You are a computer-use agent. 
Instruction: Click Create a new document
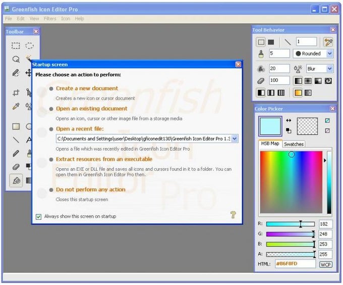87,88
